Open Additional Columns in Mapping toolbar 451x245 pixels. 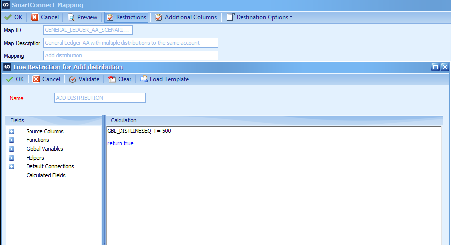click(x=186, y=17)
